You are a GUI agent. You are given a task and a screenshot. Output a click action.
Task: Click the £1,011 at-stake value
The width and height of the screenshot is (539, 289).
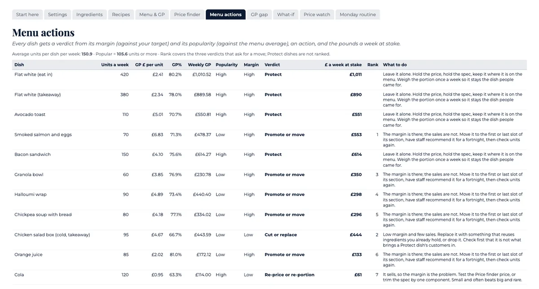click(355, 74)
